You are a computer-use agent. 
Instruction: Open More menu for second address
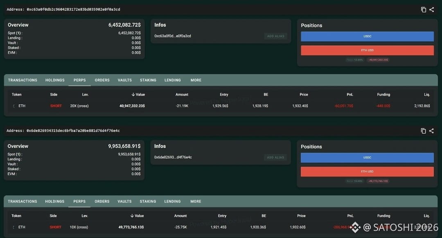pos(196,202)
